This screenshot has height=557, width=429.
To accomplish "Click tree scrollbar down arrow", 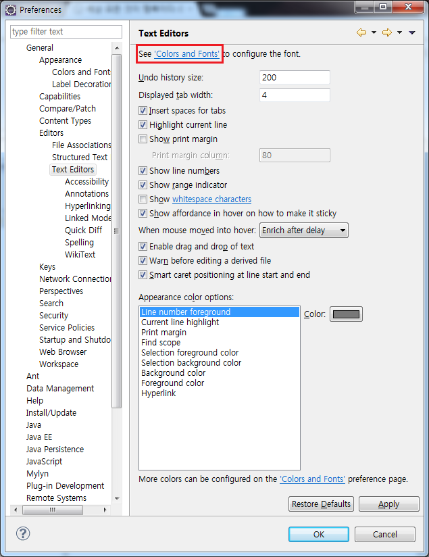I will click(117, 499).
